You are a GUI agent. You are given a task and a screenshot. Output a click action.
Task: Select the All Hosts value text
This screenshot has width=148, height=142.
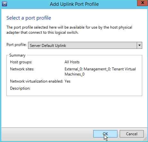tap(72, 62)
